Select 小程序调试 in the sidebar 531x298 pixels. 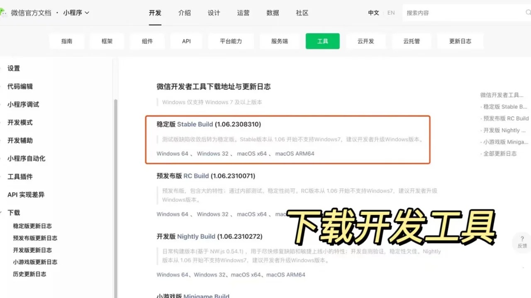point(23,104)
